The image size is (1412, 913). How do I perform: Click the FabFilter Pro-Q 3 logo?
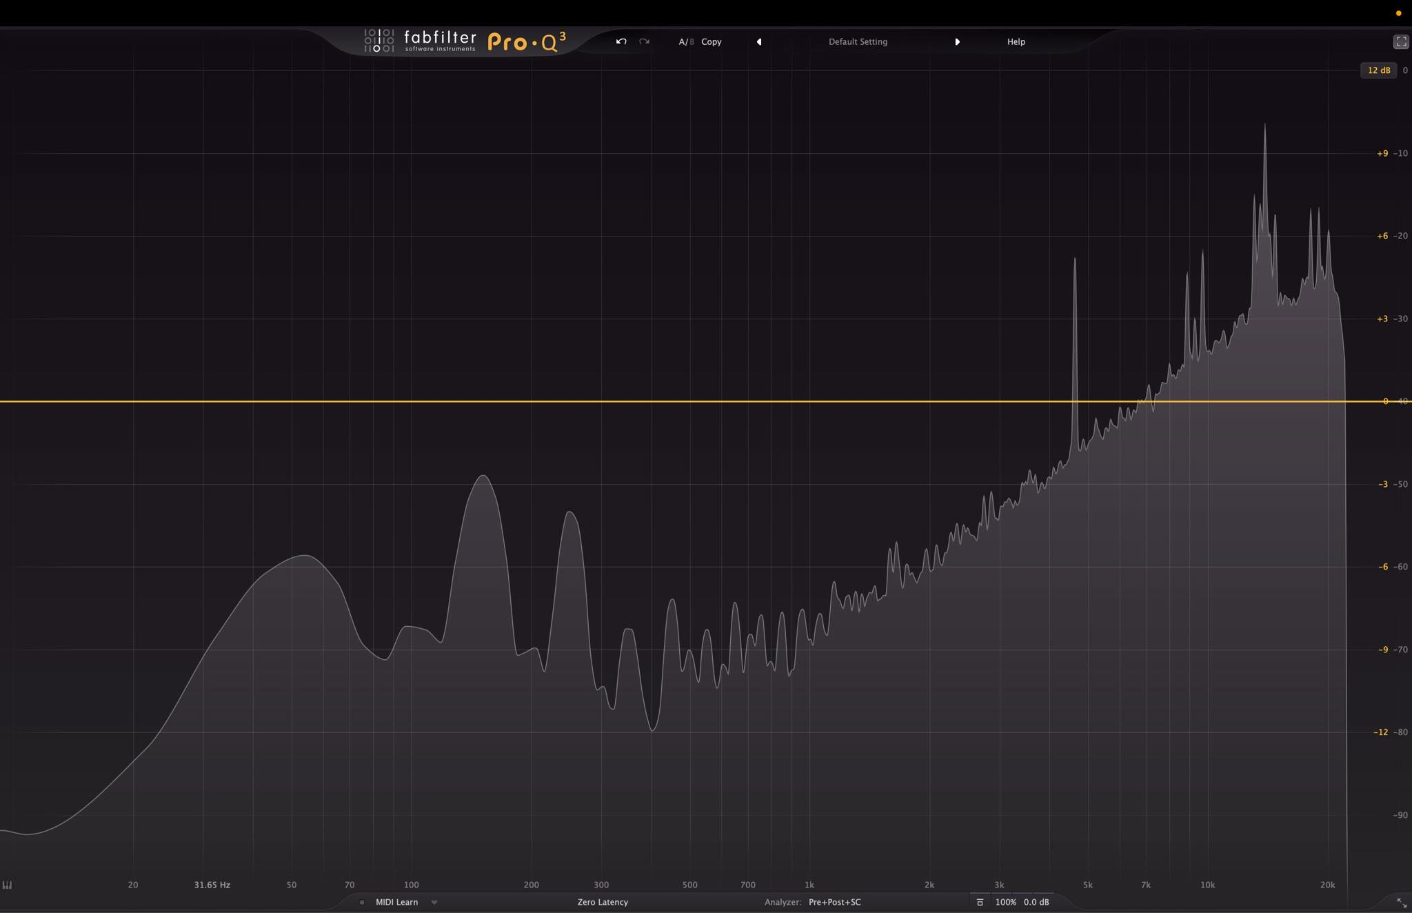pyautogui.click(x=465, y=41)
